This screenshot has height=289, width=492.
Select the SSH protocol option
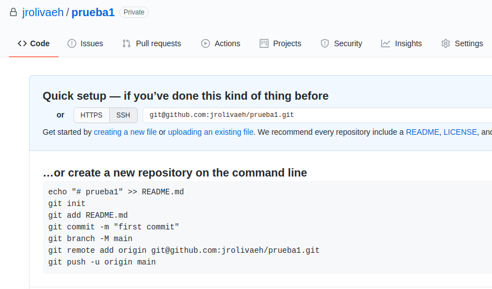coord(123,115)
